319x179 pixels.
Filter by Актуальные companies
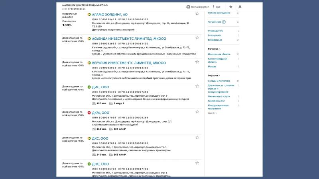[x=214, y=22]
